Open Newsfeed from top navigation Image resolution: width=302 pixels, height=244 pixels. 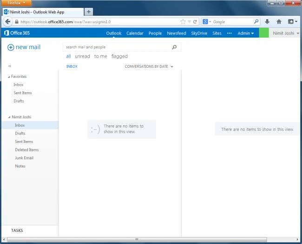[x=177, y=33]
